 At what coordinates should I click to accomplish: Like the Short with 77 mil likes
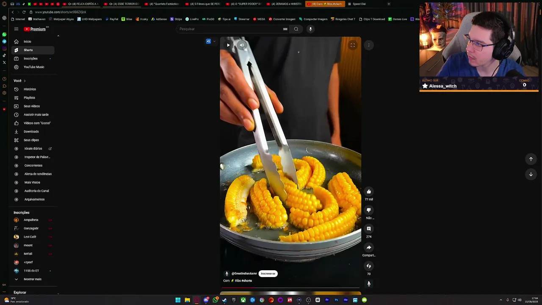(369, 191)
